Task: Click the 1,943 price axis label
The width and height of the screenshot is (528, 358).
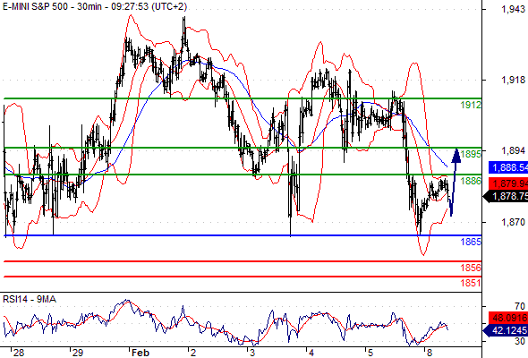Action: [x=513, y=9]
